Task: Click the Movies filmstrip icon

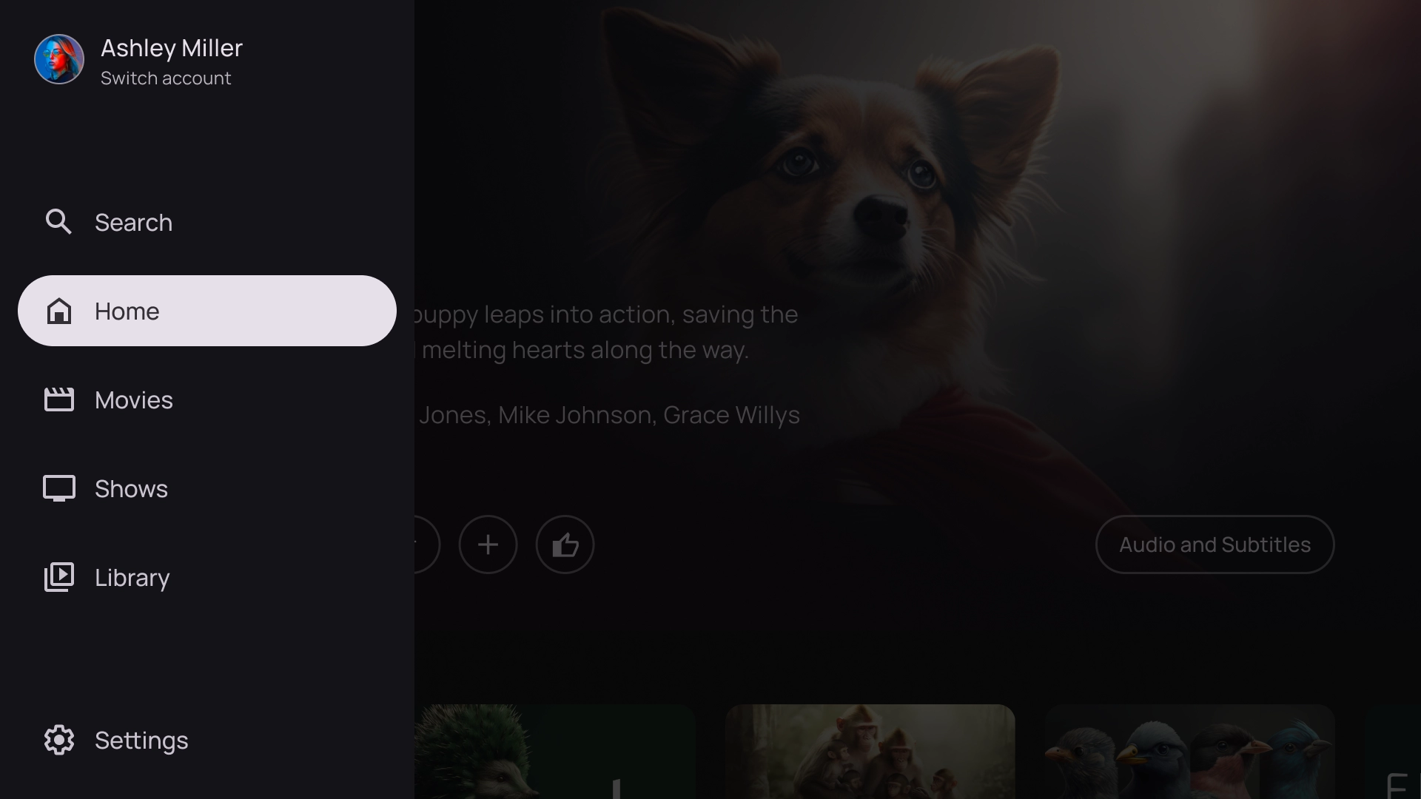Action: pyautogui.click(x=58, y=399)
